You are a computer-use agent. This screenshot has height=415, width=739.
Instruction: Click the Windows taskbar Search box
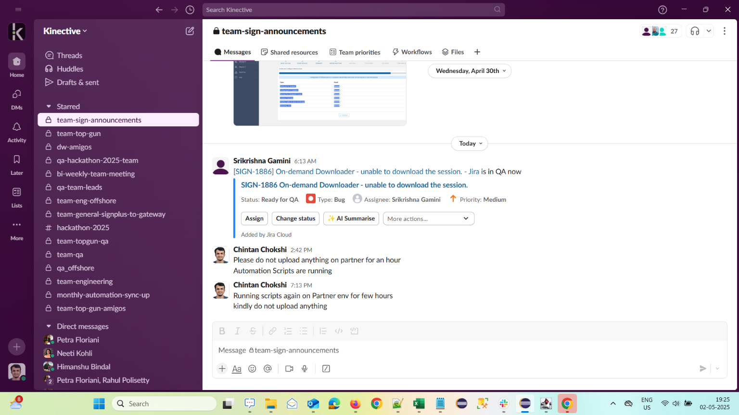click(x=164, y=404)
